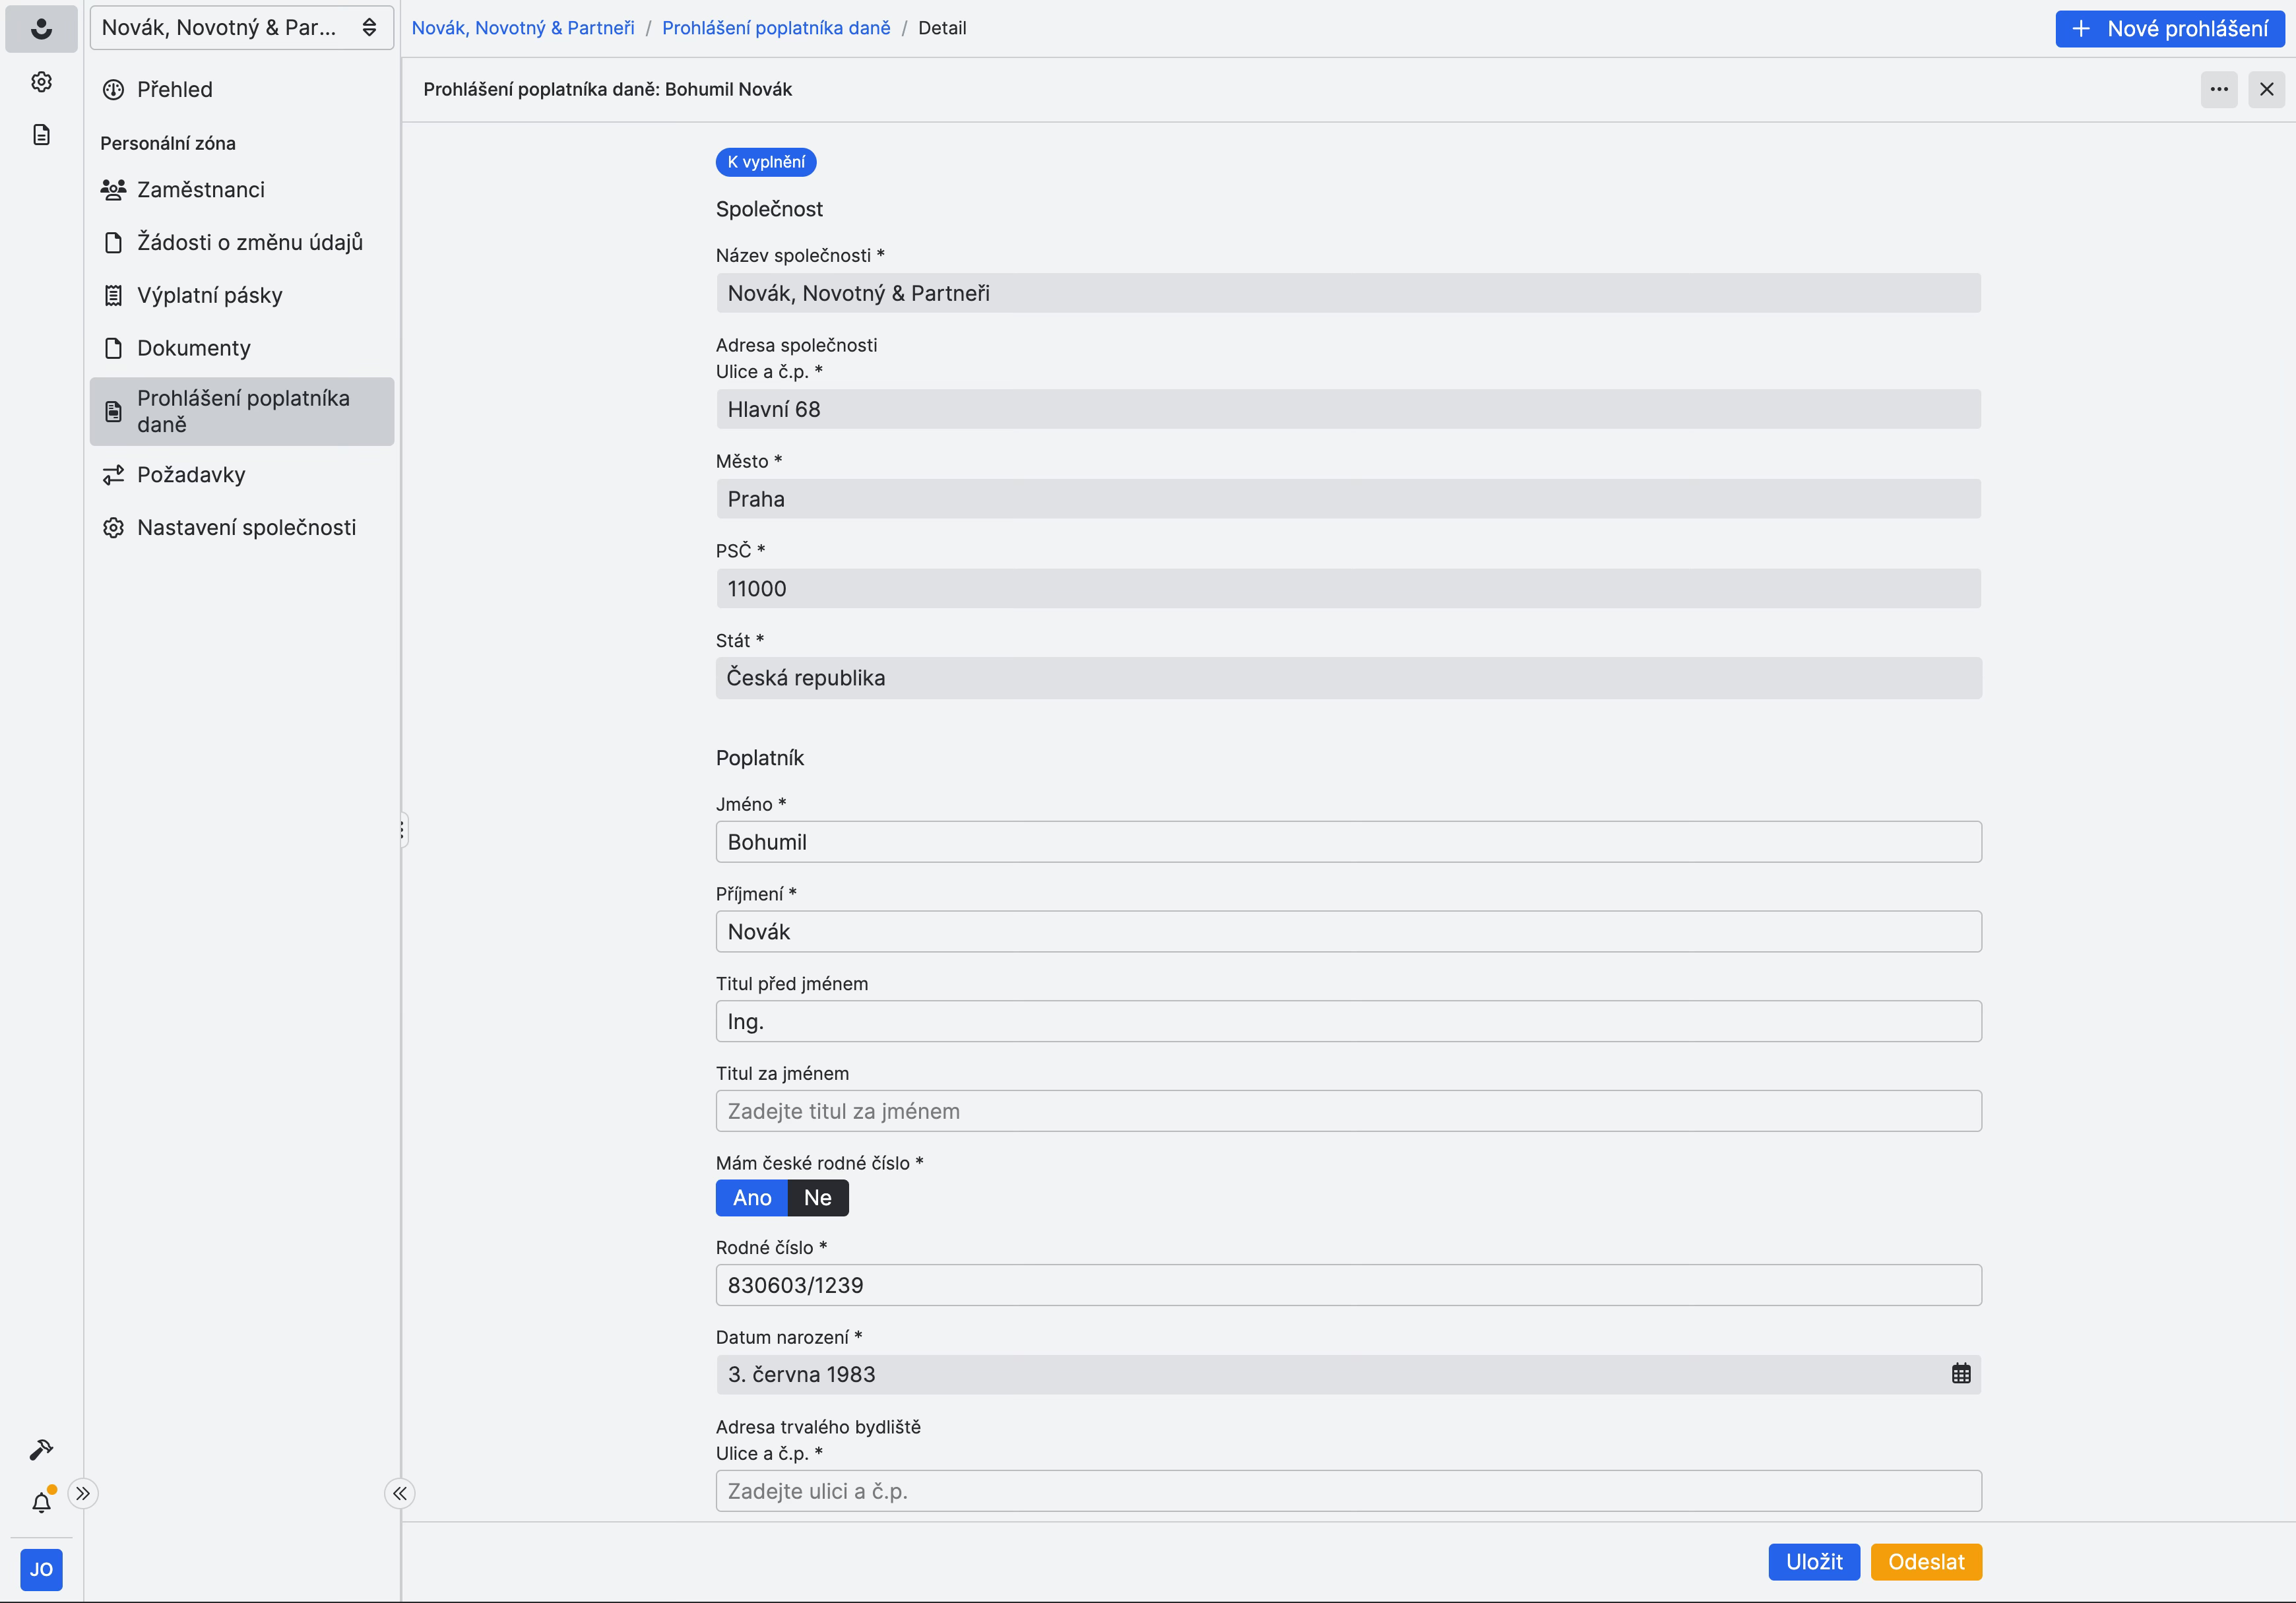Screen dimensions: 2296x1603
Task: Click the Odeslat button
Action: point(1925,1562)
